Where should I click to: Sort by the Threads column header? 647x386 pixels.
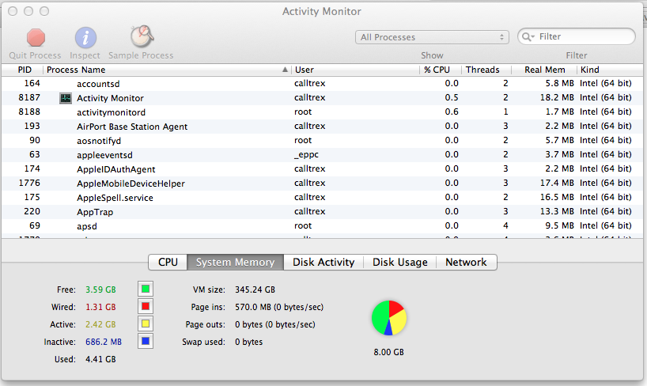(x=486, y=70)
